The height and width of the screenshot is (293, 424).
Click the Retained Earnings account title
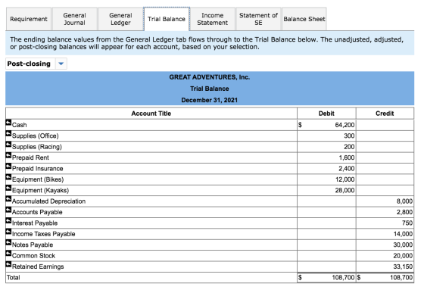pos(38,267)
